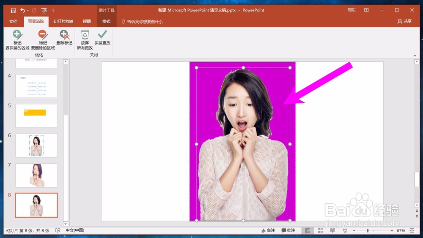
Task: Click spell check icon in status bar
Action: tap(58, 230)
